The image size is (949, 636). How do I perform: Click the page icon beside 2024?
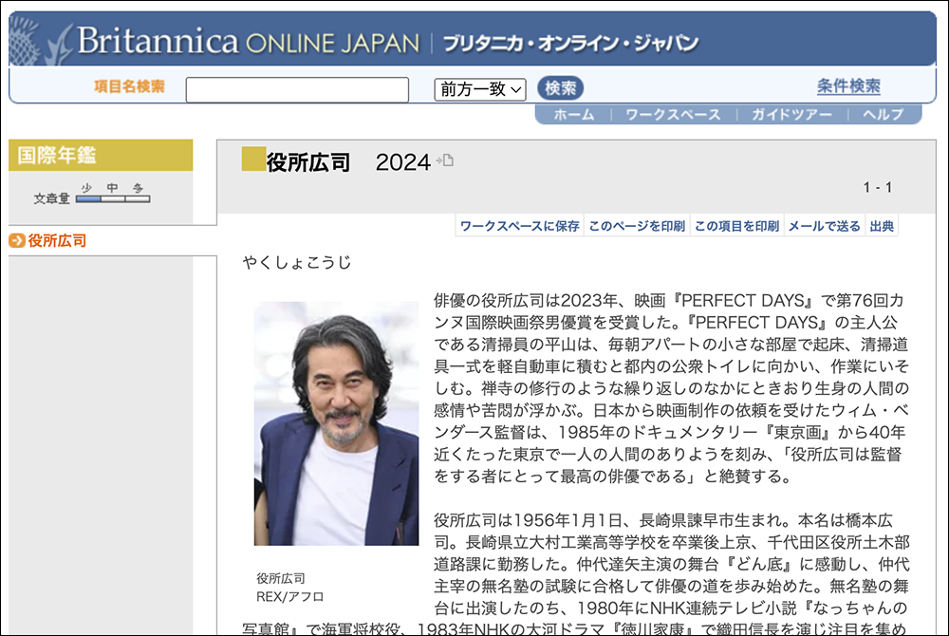click(445, 160)
